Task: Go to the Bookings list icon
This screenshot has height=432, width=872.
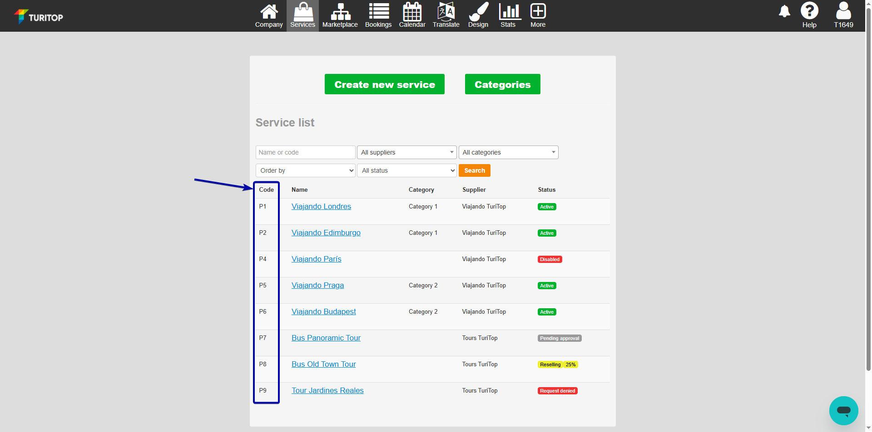Action: coord(378,12)
